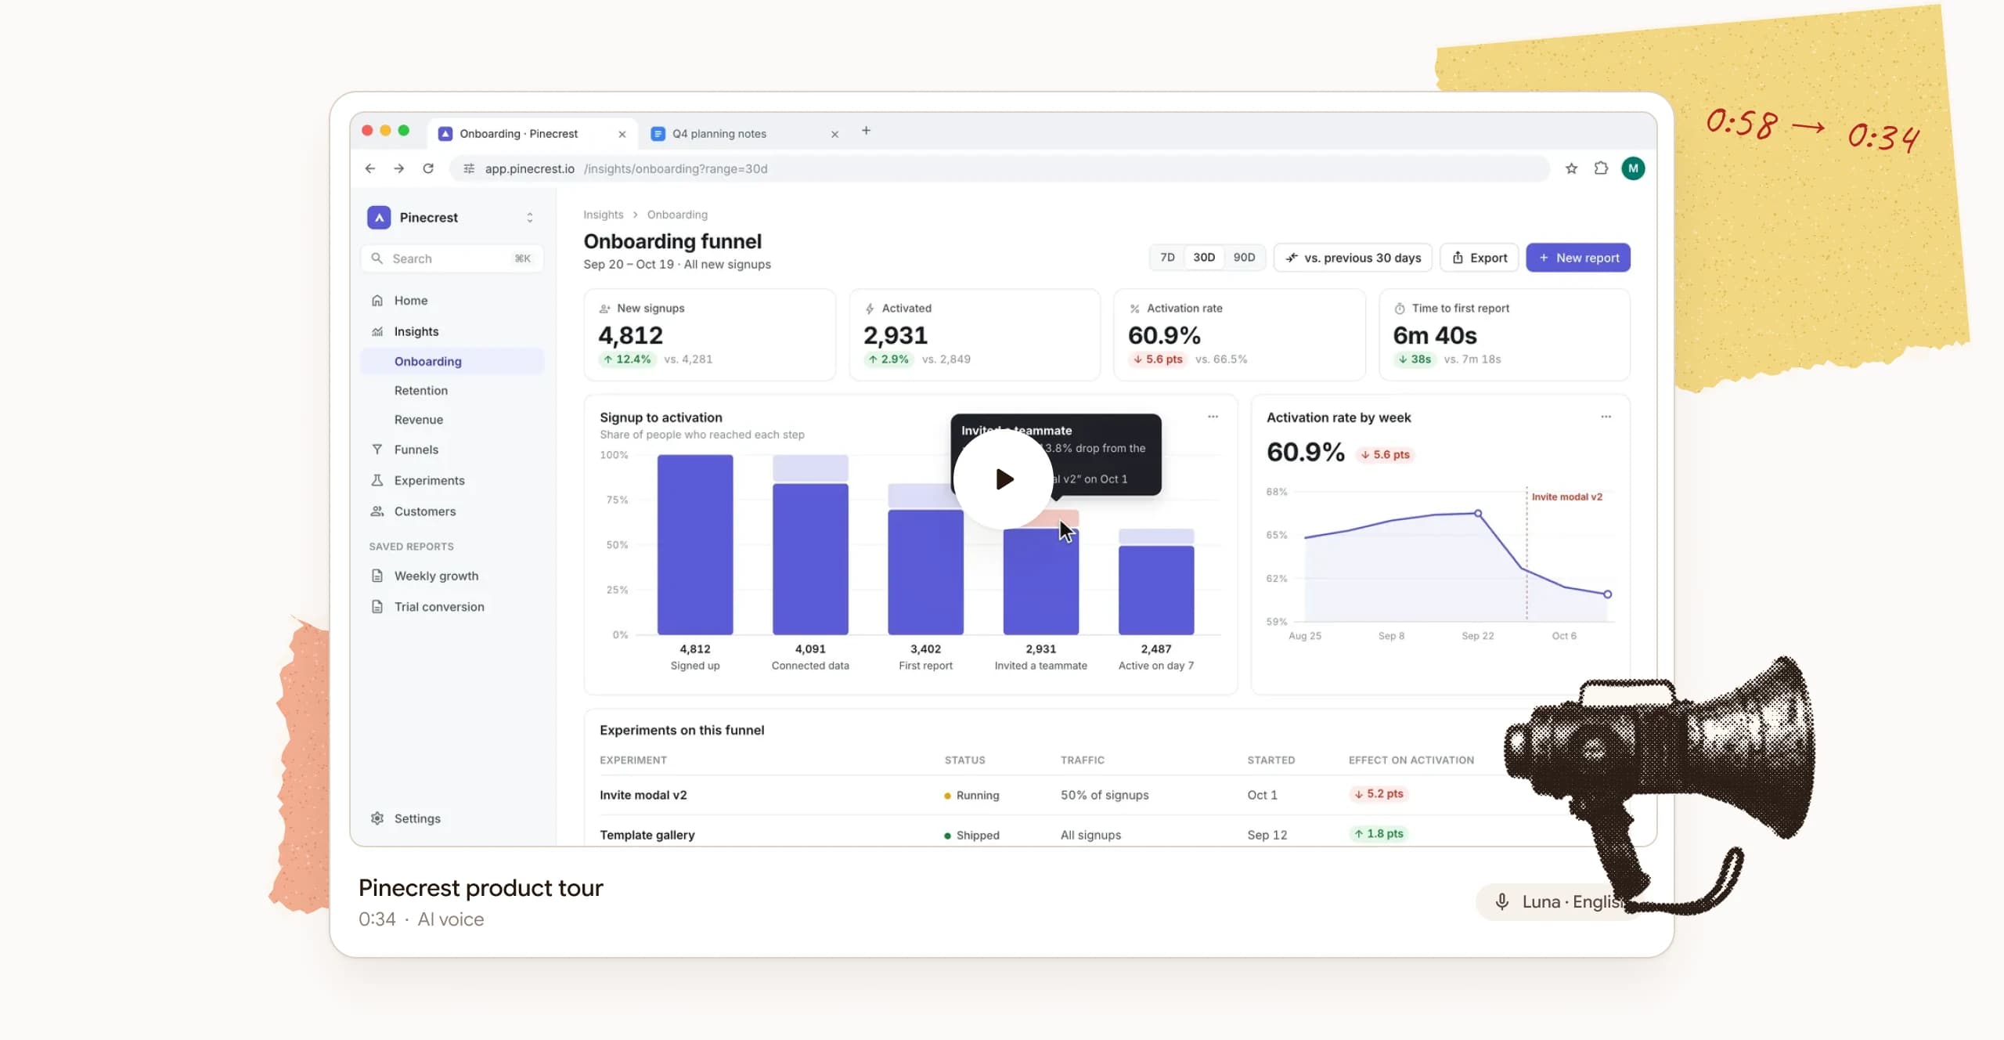Viewport: 2004px width, 1040px height.
Task: Go to Home in sidebar
Action: pyautogui.click(x=452, y=301)
